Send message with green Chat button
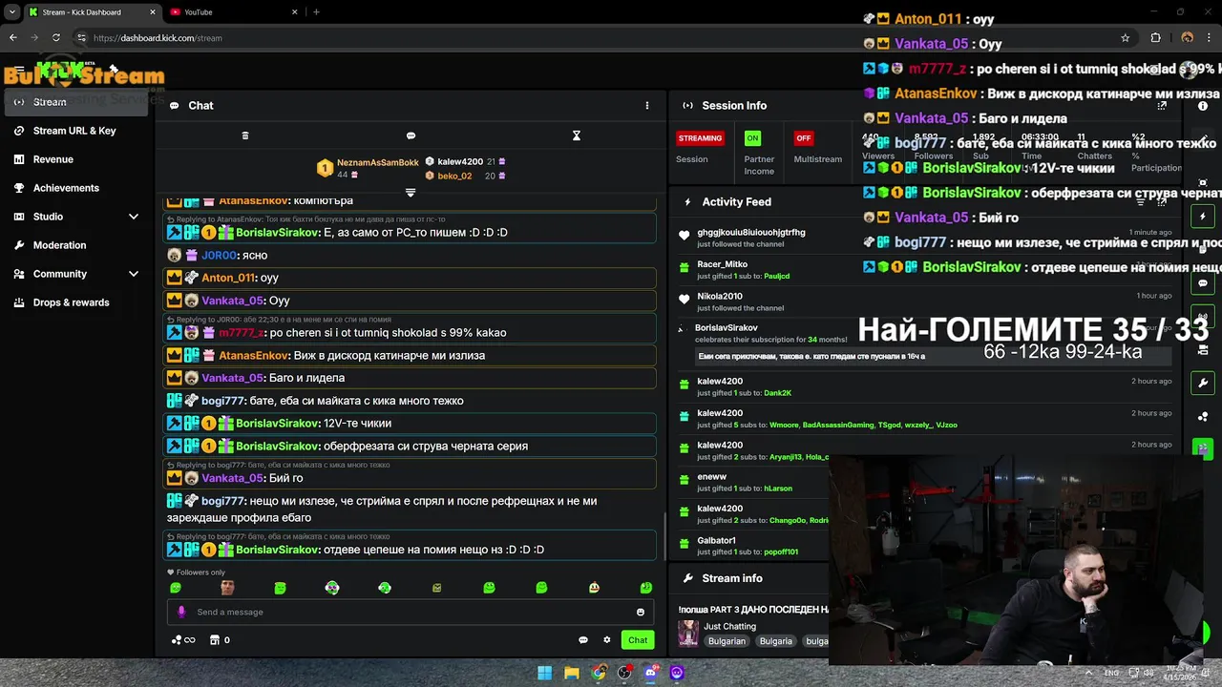The height and width of the screenshot is (687, 1222). 638,640
